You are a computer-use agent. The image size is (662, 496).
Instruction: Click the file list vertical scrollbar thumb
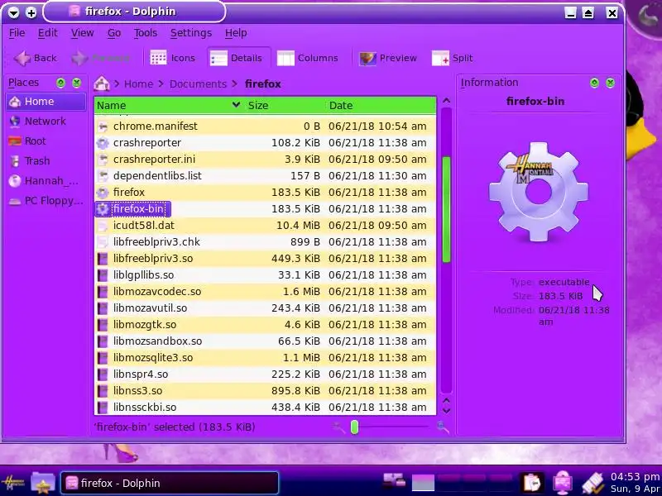446,209
